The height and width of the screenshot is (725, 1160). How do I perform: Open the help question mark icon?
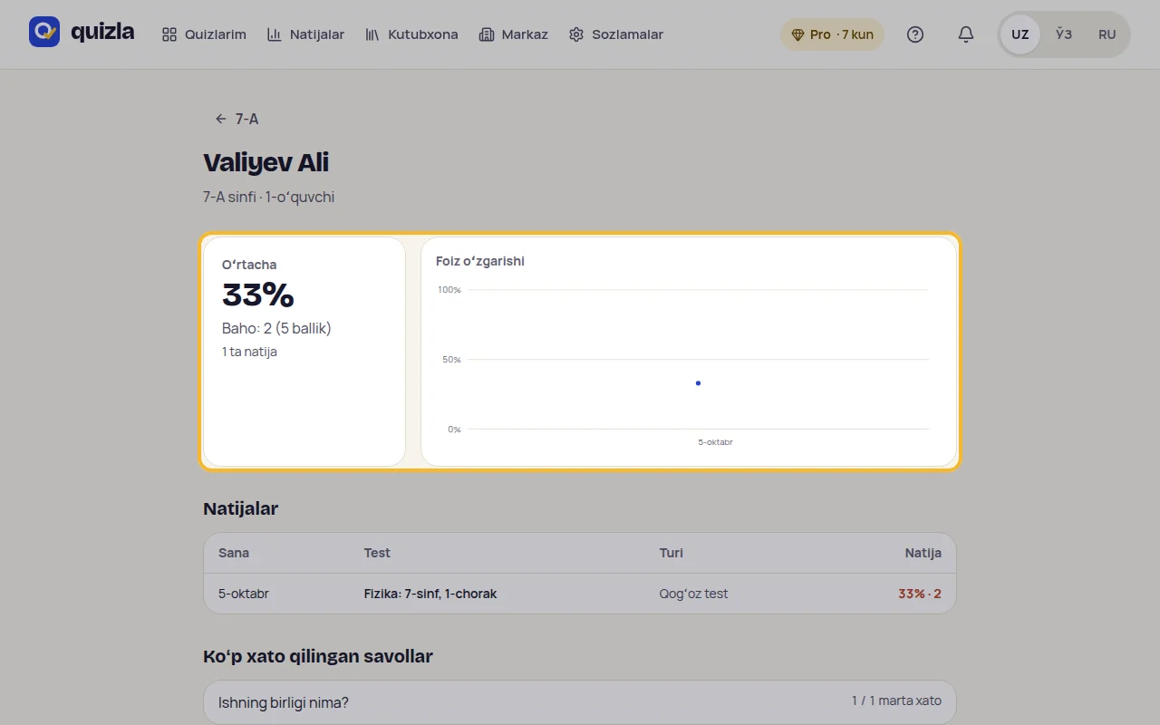(x=915, y=34)
